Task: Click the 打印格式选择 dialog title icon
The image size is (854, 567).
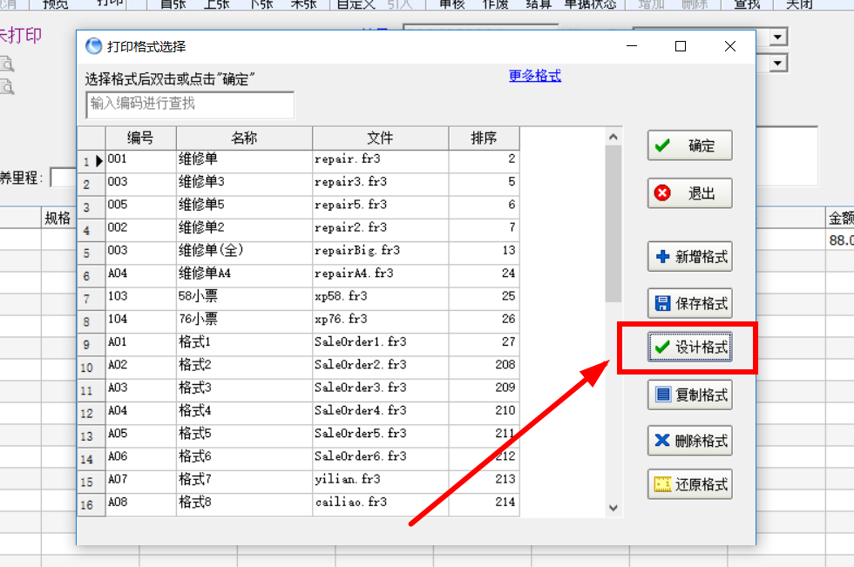Action: click(x=94, y=46)
